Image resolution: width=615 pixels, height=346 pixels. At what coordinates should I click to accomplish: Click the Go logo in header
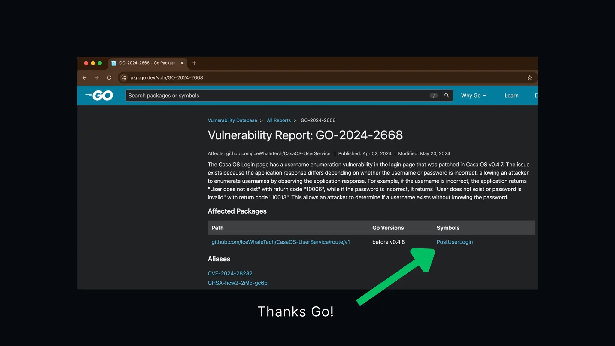click(99, 96)
